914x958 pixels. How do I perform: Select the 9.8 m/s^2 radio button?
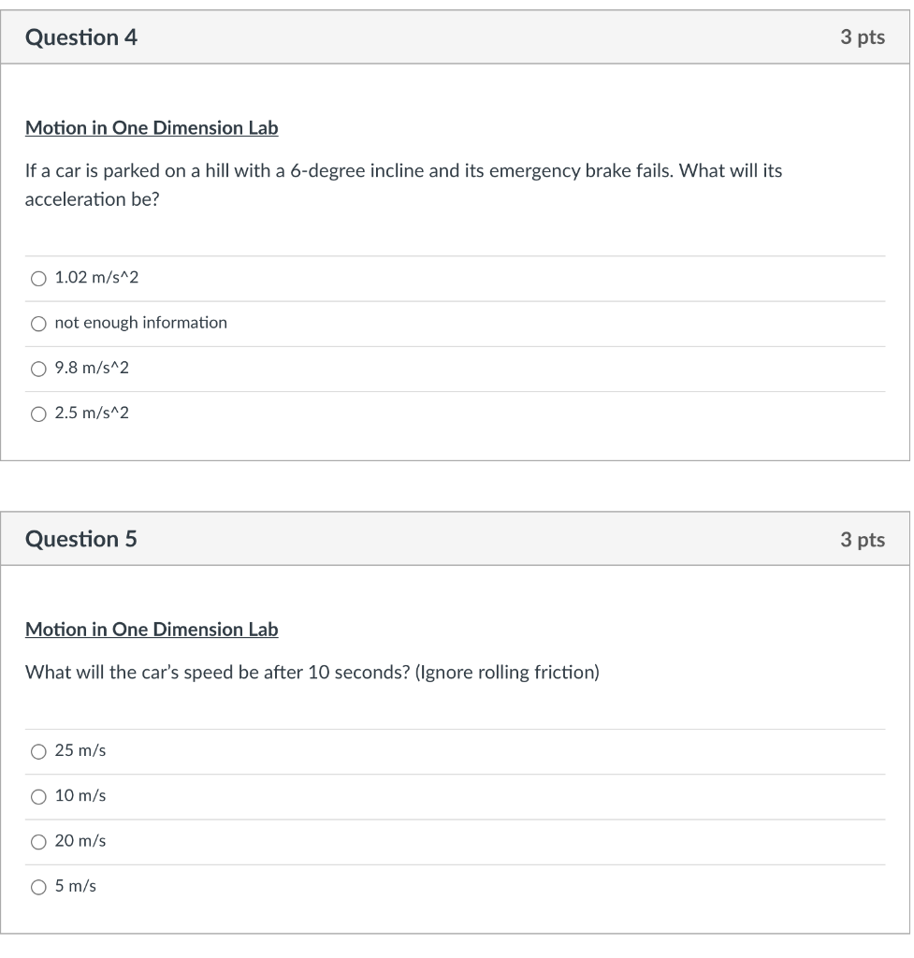pyautogui.click(x=38, y=369)
